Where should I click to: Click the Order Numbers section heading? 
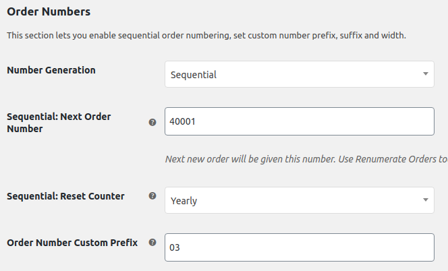[x=49, y=11]
